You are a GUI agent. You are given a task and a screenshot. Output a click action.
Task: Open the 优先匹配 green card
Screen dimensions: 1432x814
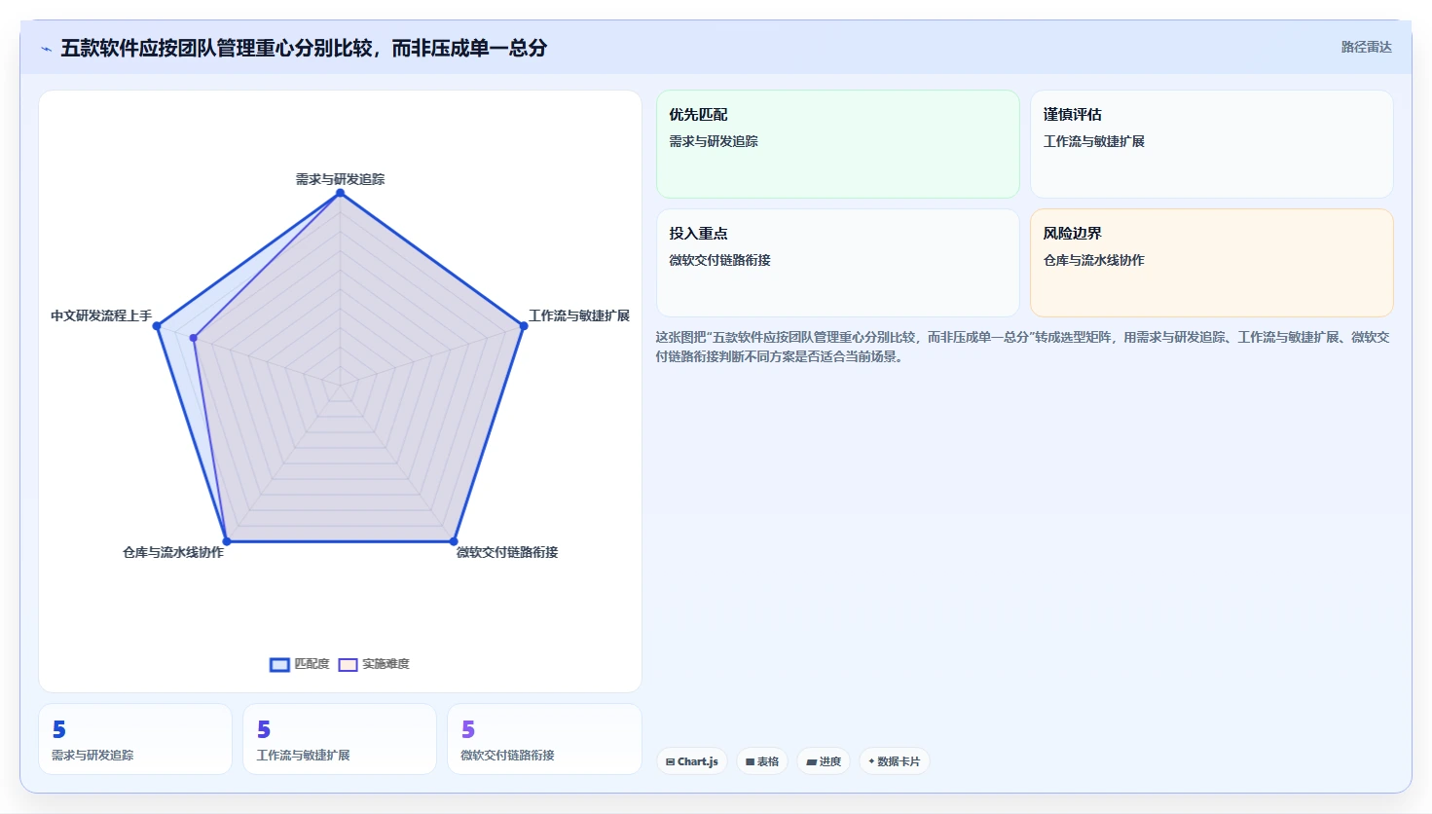(x=838, y=144)
